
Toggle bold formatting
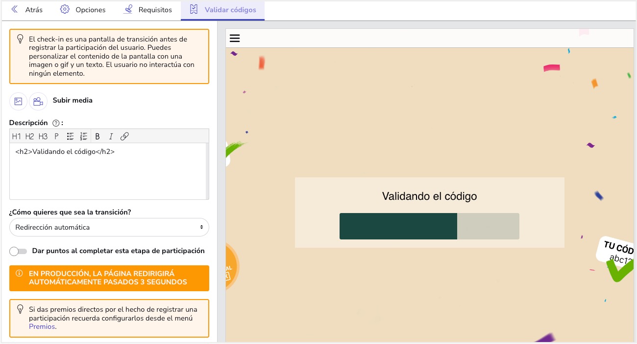click(x=98, y=136)
